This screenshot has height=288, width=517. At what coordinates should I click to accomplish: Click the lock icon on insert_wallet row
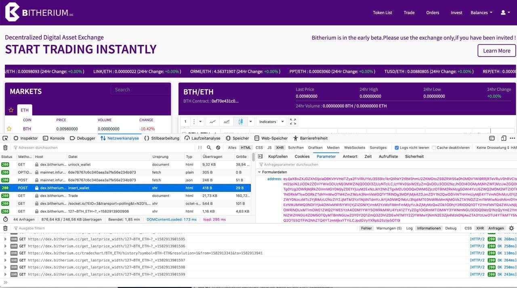37,188
